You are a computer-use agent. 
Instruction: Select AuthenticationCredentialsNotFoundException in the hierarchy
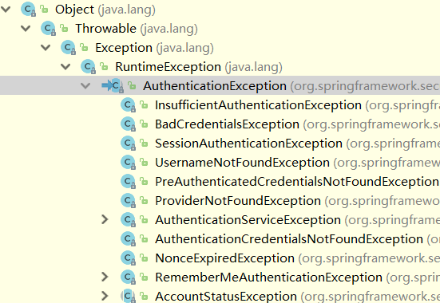pyautogui.click(x=289, y=239)
